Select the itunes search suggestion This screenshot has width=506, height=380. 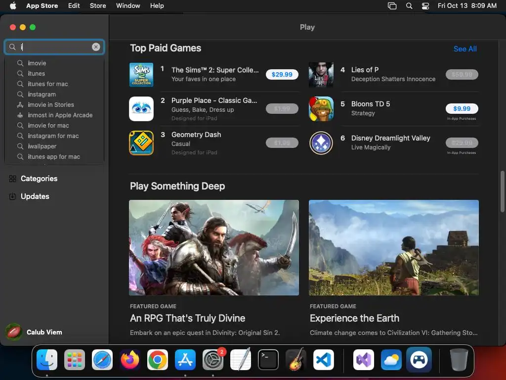click(x=54, y=73)
